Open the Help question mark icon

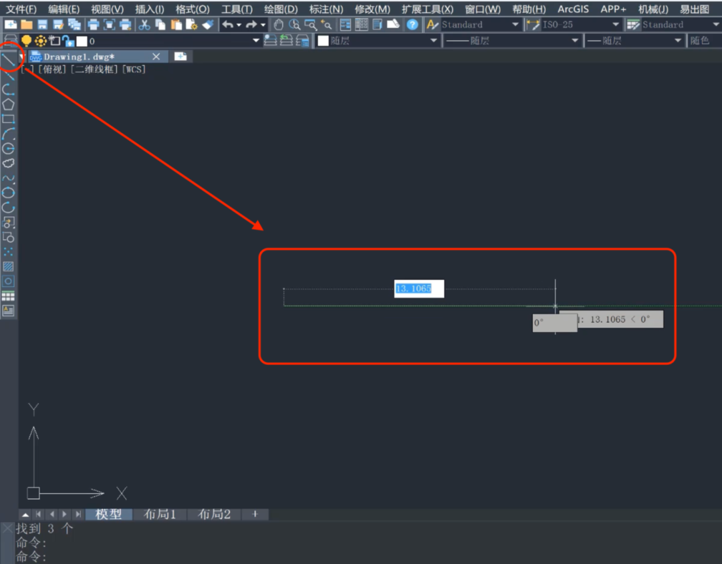pyautogui.click(x=412, y=25)
